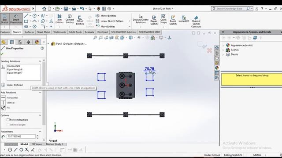Screen dimensions: 282x158
Task: Cancel sketch via red X in confirmation corner
Action: coord(209,50)
